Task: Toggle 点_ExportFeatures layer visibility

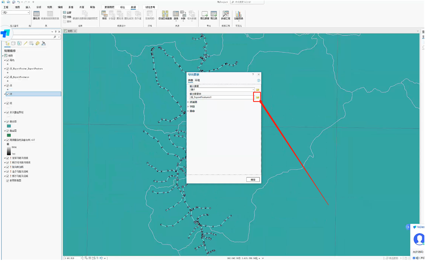Action: click(x=8, y=77)
